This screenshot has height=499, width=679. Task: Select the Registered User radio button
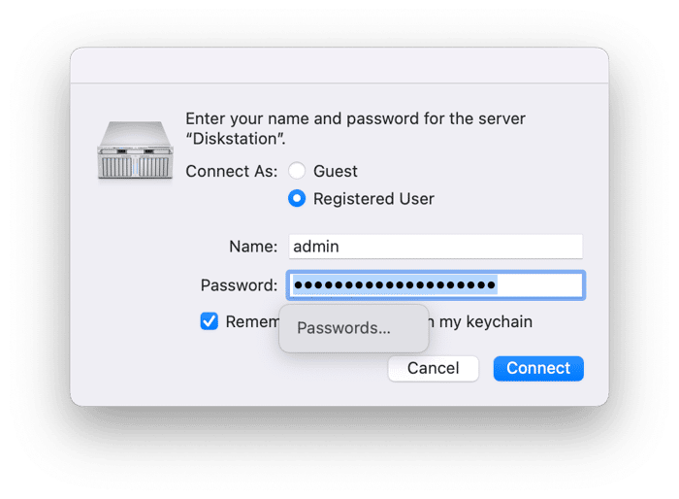(x=296, y=199)
